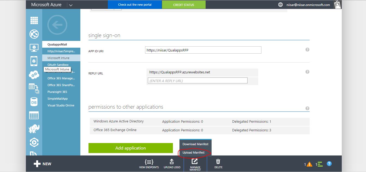Click the user avatar picture

click(x=338, y=5)
